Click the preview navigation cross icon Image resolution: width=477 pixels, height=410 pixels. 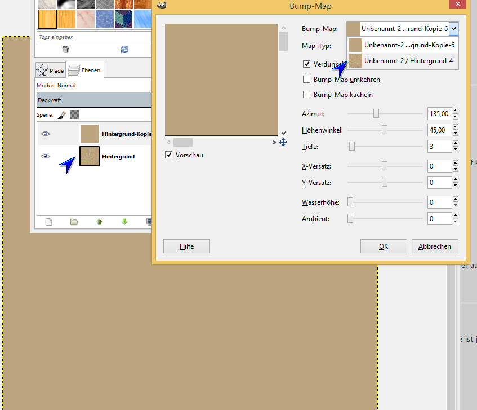[283, 142]
